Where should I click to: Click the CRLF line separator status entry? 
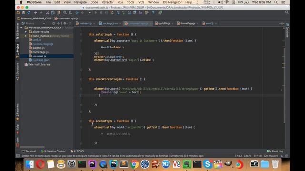click(247, 156)
